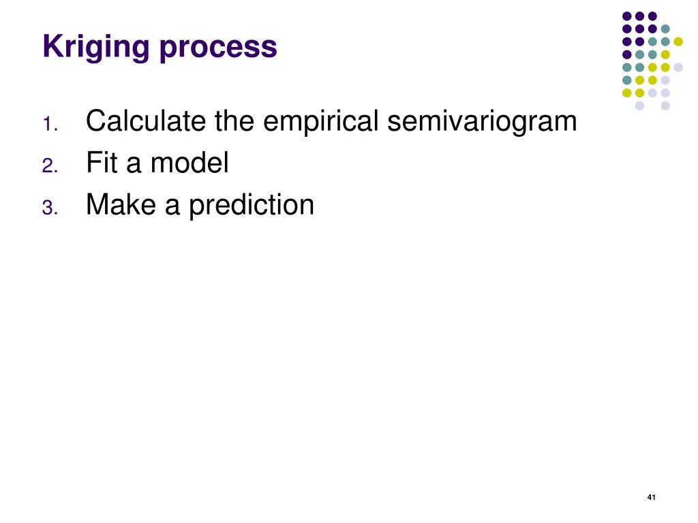Image resolution: width=698 pixels, height=523 pixels.
Task: Click the word "Calculate" in step one
Action: 146,121
